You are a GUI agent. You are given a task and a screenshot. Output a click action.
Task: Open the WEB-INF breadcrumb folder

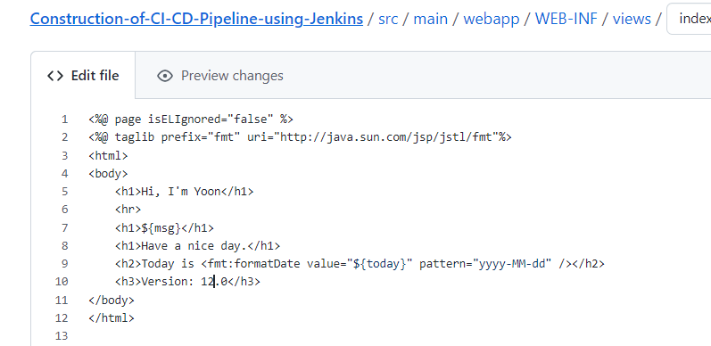(566, 19)
